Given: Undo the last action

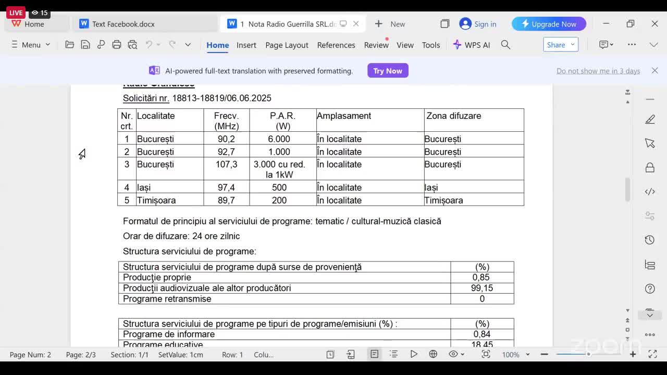Looking at the screenshot, I should click(x=149, y=45).
